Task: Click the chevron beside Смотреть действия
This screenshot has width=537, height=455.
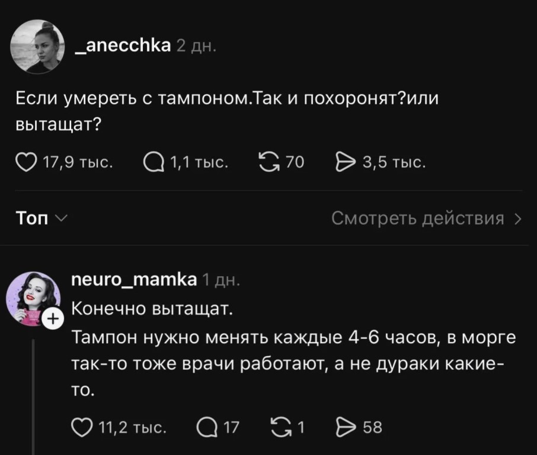Action: tap(519, 219)
